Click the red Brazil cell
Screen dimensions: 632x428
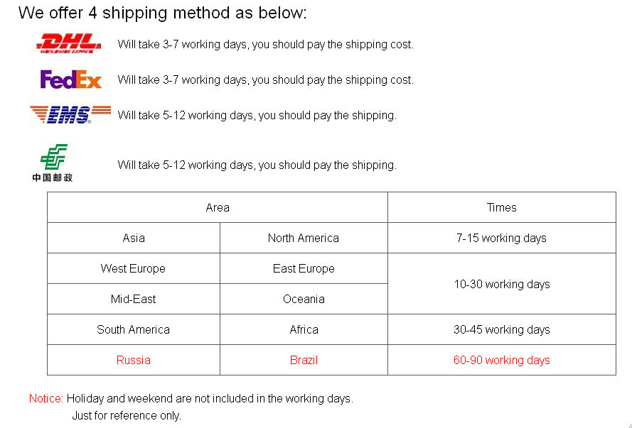304,361
